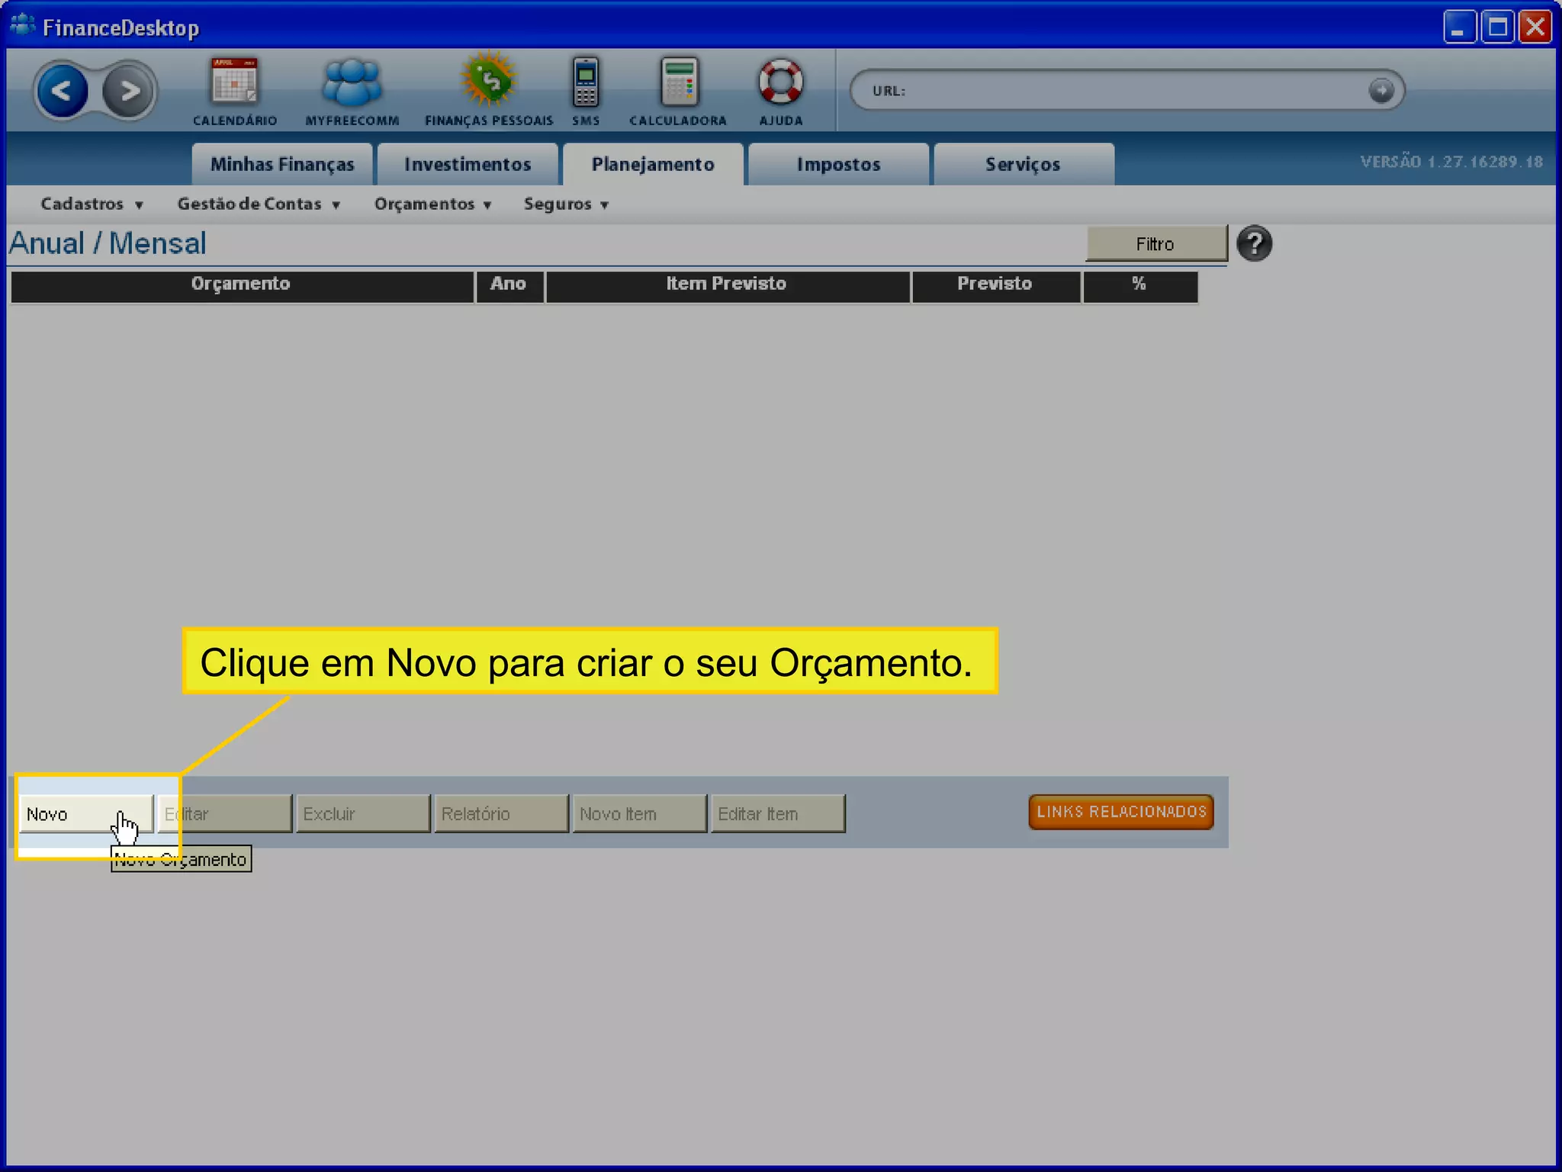1562x1172 pixels.
Task: Select the Investimentos tab
Action: (468, 165)
